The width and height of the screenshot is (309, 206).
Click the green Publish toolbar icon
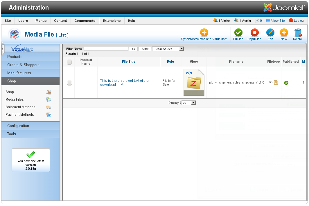tap(238, 33)
